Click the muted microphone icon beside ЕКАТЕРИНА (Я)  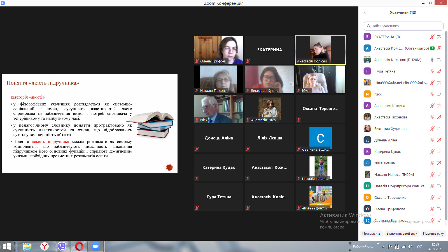coord(432,37)
